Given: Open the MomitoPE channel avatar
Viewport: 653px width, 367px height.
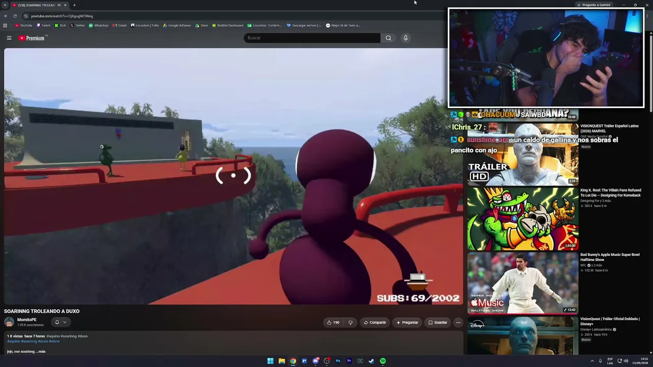Looking at the screenshot, I should point(9,322).
